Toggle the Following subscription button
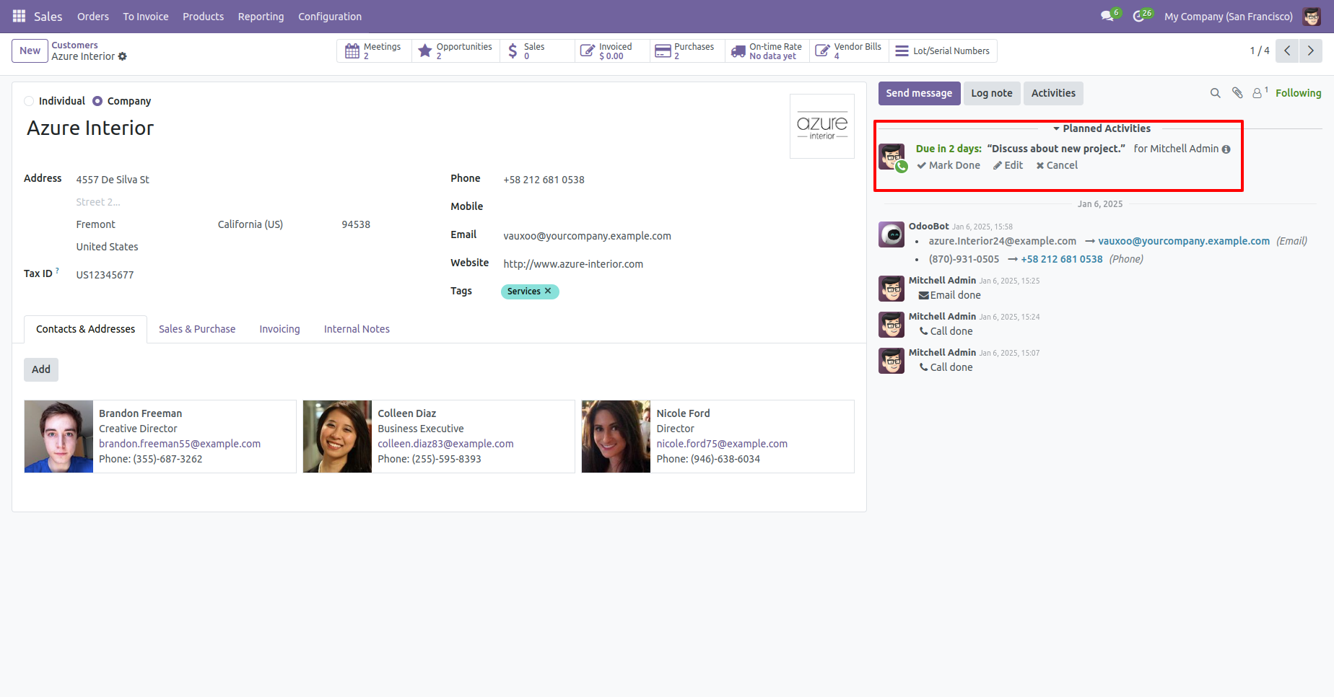This screenshot has width=1334, height=697. pos(1298,93)
